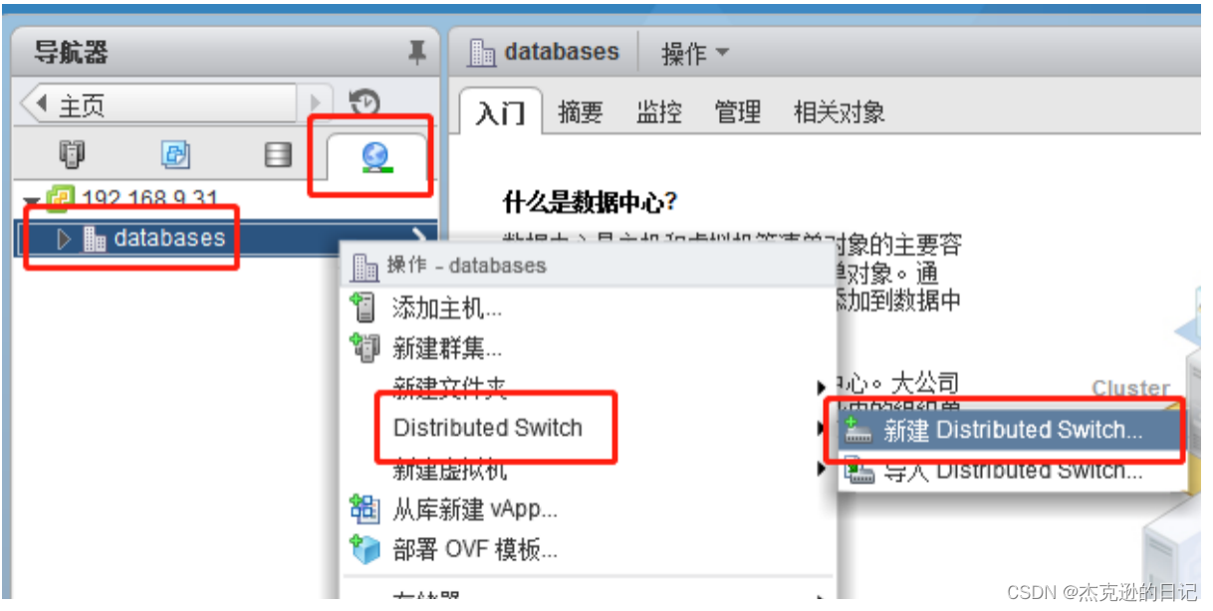Click the databases datacenter icon in the tree
1213x611 pixels.
(95, 239)
